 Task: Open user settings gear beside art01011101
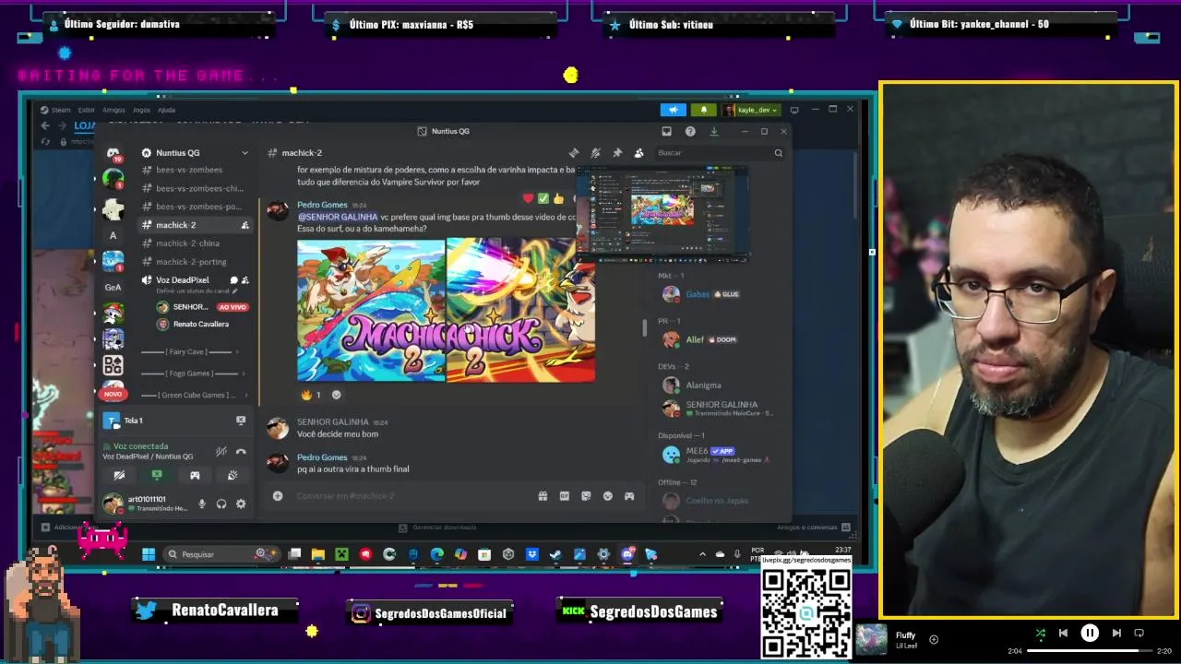(x=241, y=504)
